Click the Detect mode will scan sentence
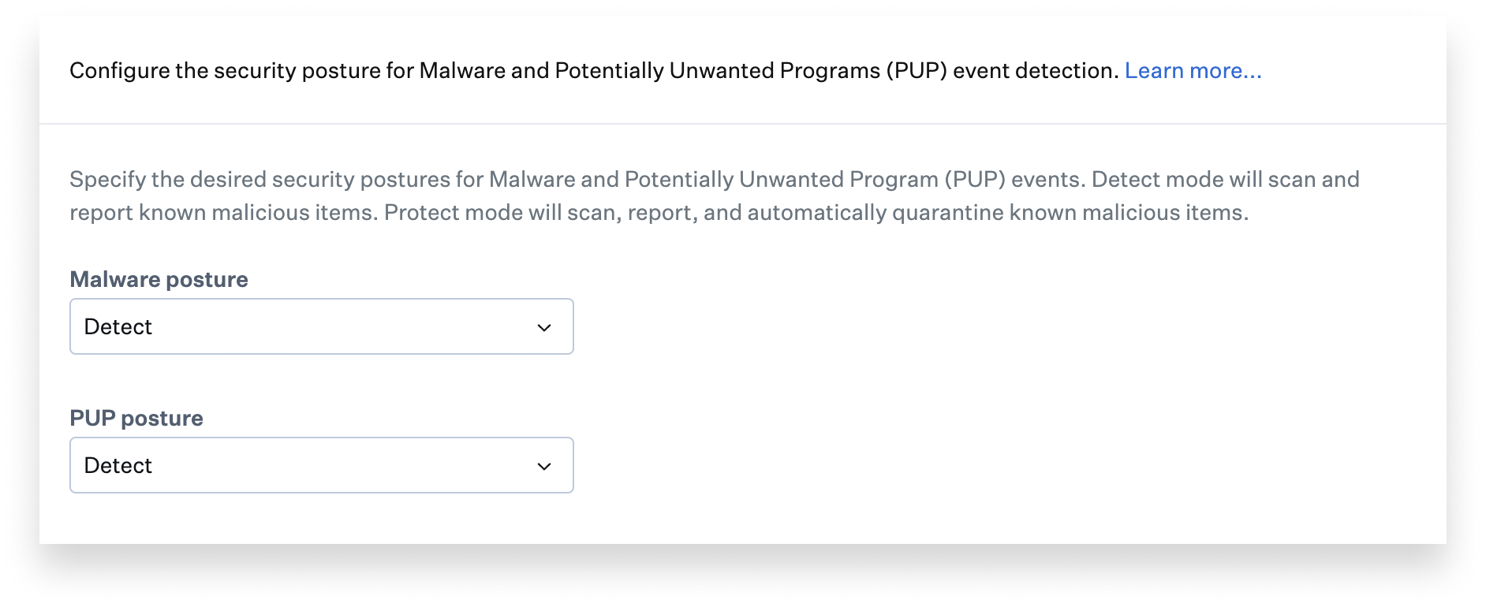 pyautogui.click(x=1225, y=180)
